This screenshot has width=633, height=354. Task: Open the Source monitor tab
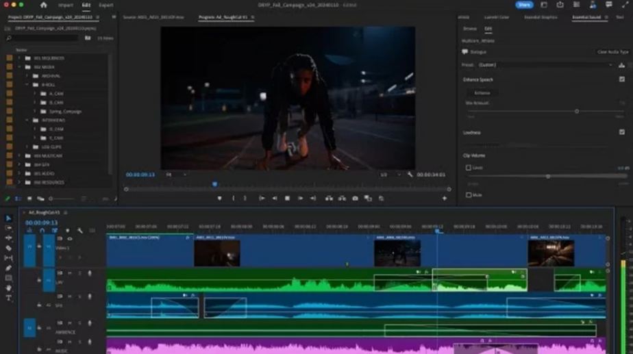click(x=153, y=17)
